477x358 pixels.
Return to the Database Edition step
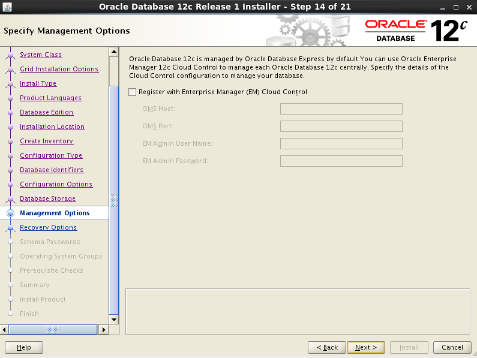coord(46,112)
